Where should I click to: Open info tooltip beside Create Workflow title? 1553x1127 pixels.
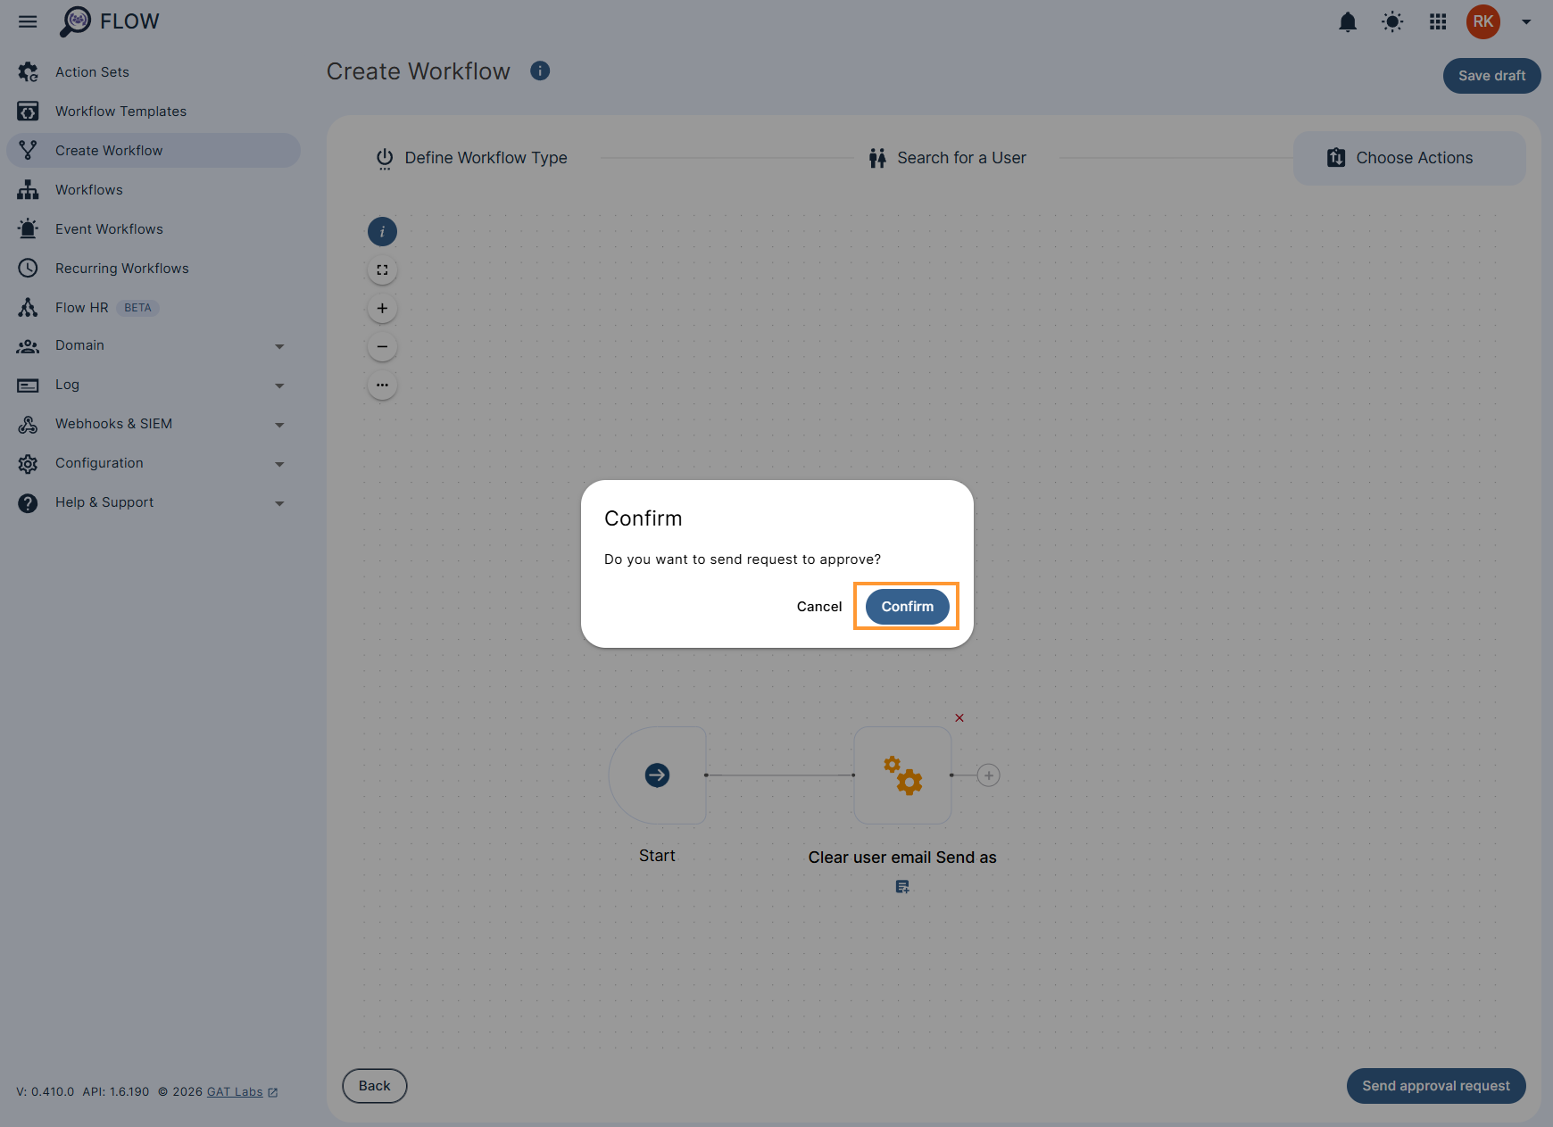pos(540,70)
